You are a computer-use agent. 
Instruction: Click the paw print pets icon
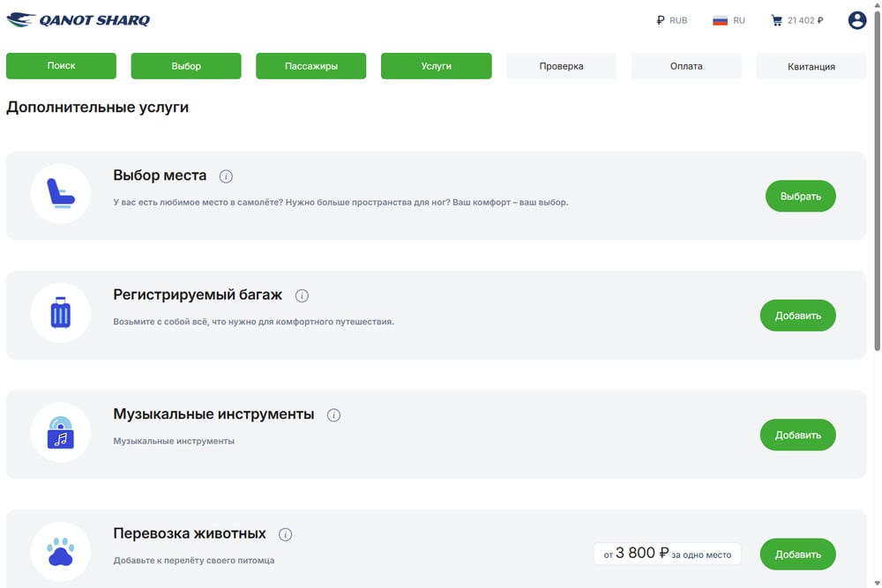[x=61, y=552]
